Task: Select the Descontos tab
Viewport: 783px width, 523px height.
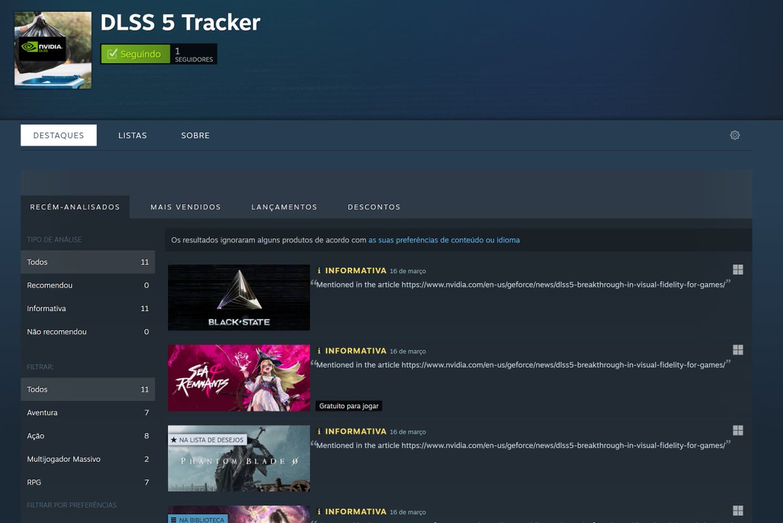Action: click(374, 207)
